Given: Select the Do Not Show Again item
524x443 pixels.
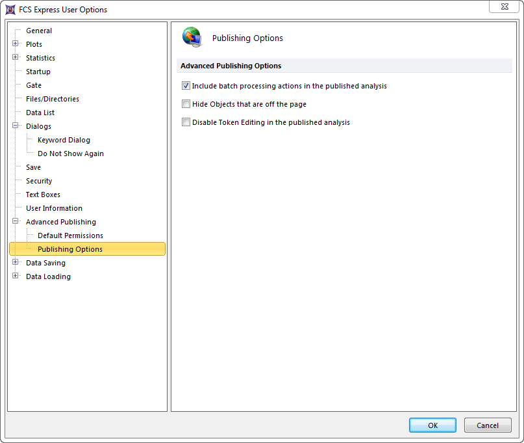Looking at the screenshot, I should coord(70,154).
